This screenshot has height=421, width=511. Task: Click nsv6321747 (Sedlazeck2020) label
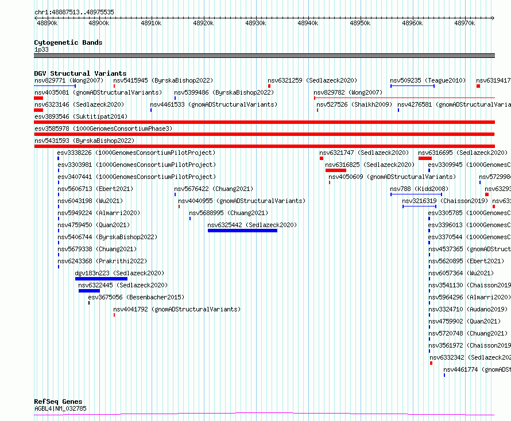(x=364, y=153)
